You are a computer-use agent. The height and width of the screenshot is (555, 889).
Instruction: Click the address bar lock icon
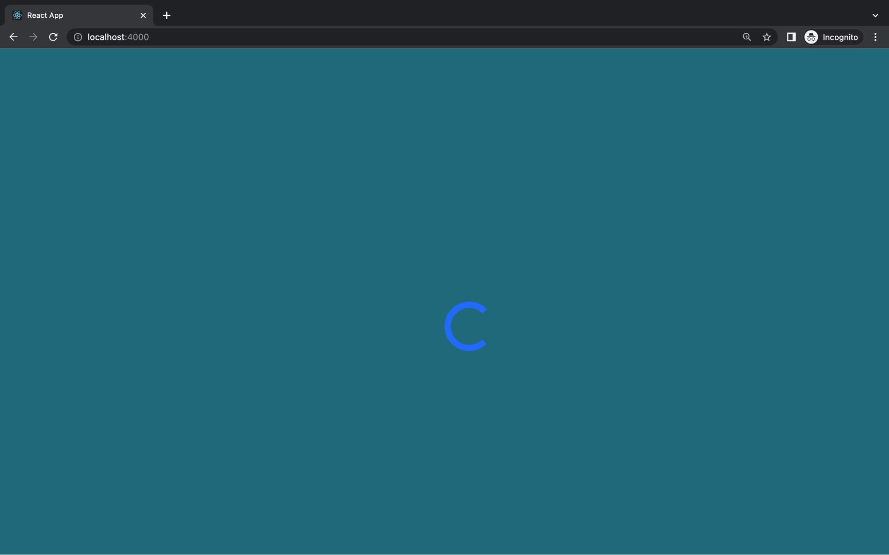coord(77,36)
